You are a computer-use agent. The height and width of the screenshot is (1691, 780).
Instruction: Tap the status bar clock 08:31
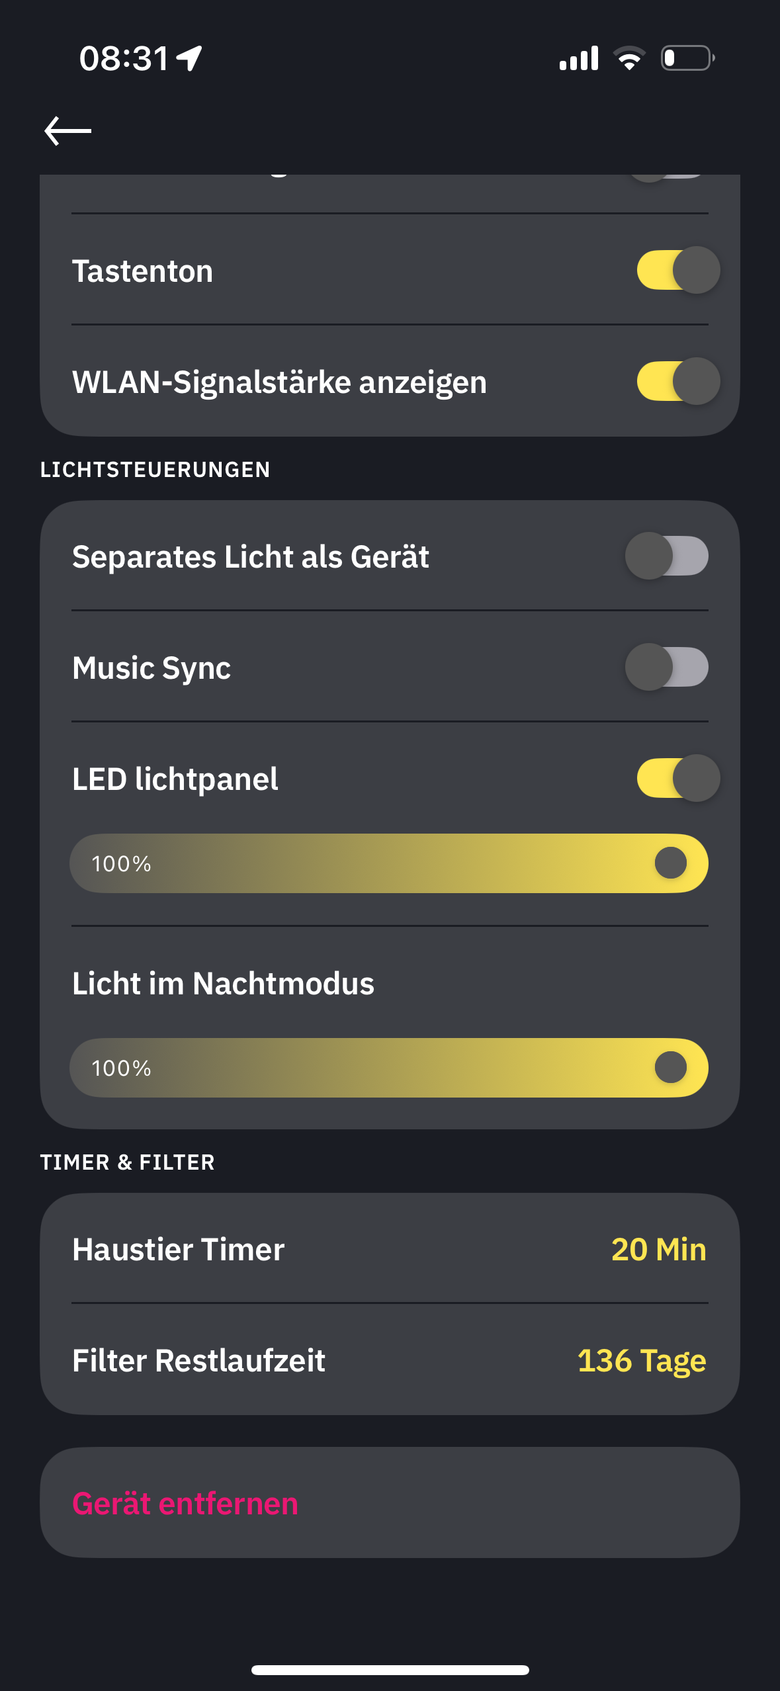pyautogui.click(x=124, y=58)
